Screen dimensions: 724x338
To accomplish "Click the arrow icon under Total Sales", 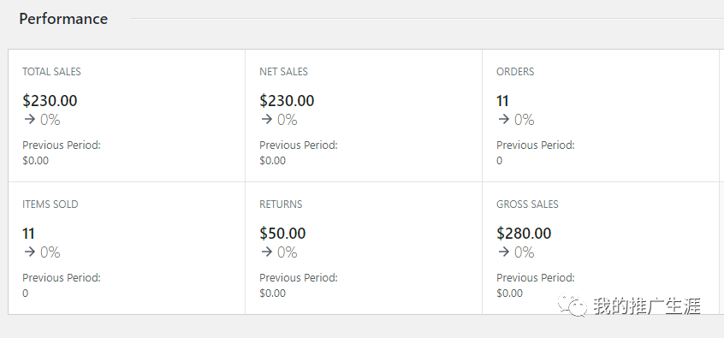I will click(x=30, y=120).
